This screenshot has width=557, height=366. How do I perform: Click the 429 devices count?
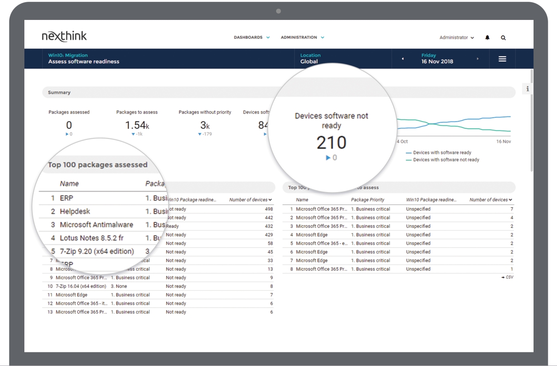269,235
